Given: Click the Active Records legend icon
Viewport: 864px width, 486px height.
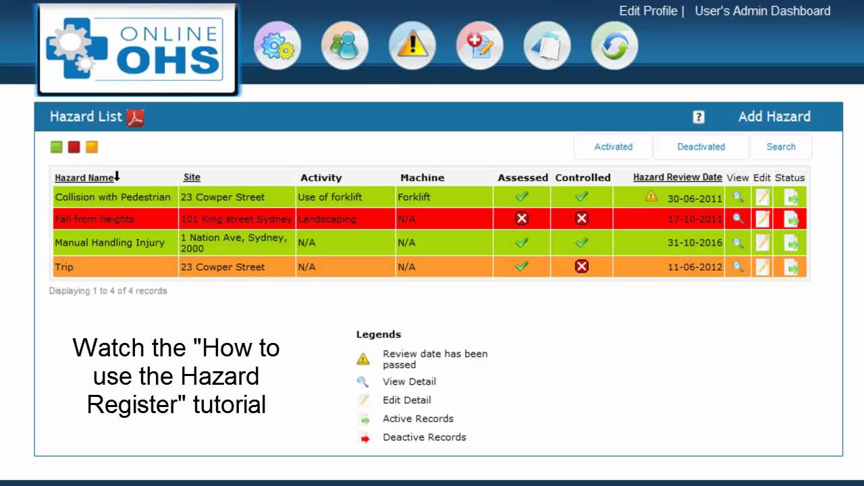Looking at the screenshot, I should tap(365, 419).
